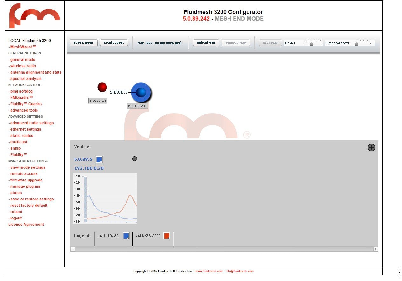Click info@fluidmesh.com email link
Screen dimensions: 402x281
[x=240, y=271]
